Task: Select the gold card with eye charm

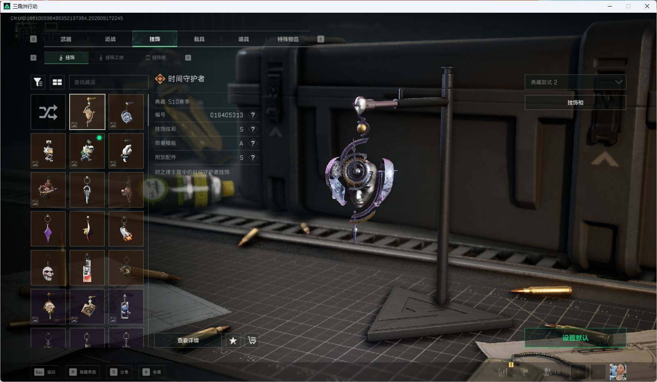Action: [87, 307]
